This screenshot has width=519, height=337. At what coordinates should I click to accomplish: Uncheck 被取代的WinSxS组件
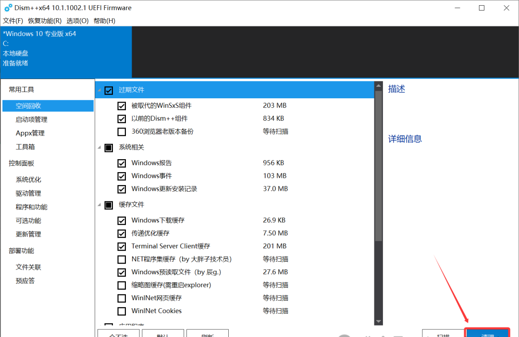[x=122, y=105]
